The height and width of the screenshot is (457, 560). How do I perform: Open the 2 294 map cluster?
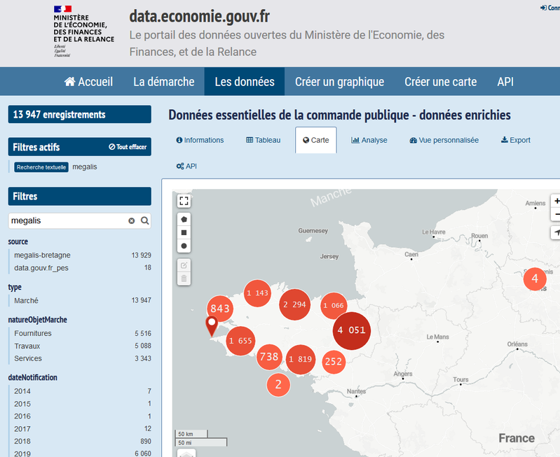pos(294,304)
